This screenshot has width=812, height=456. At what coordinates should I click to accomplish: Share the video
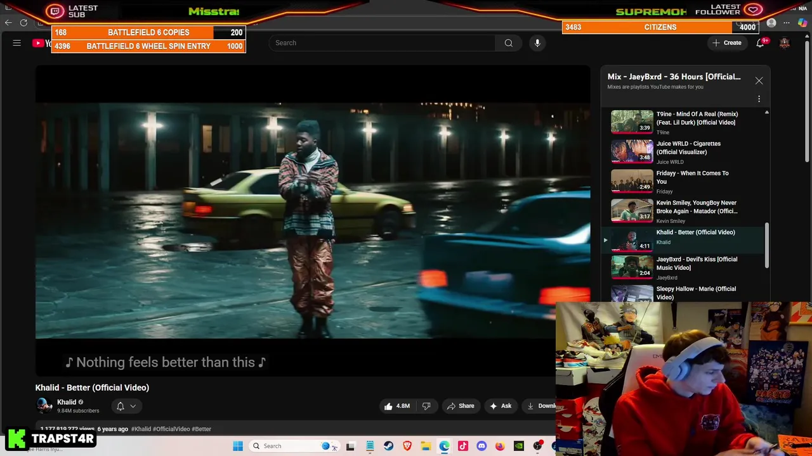pyautogui.click(x=461, y=406)
